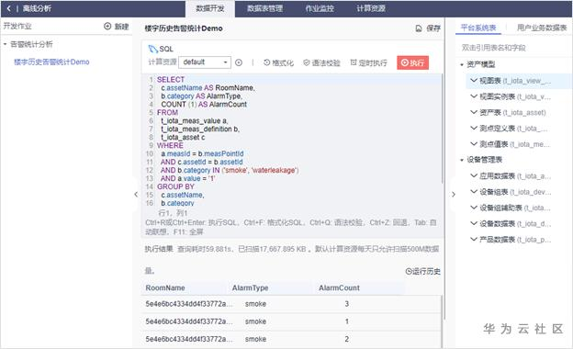Image resolution: width=573 pixels, height=349 pixels.
Task: Collapse left panel with the left chevron
Action: (136, 195)
